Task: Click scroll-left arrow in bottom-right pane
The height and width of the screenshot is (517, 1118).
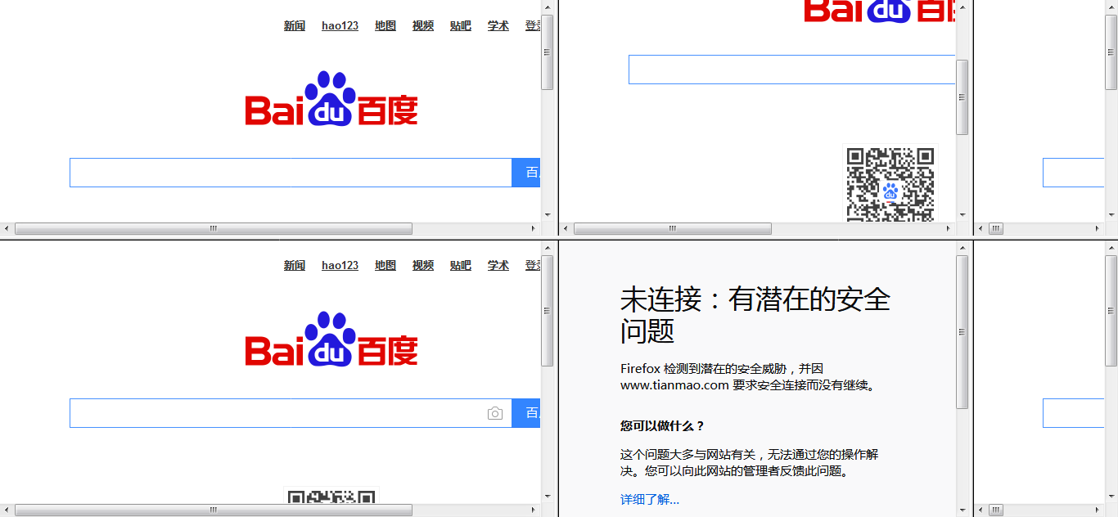Action: click(981, 510)
